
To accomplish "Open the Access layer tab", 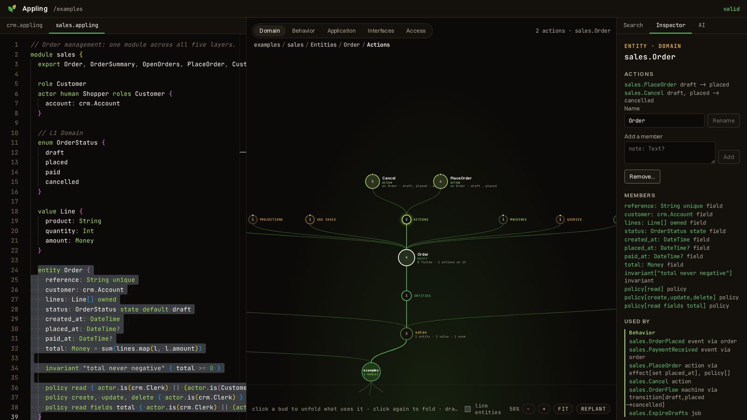I will point(416,31).
